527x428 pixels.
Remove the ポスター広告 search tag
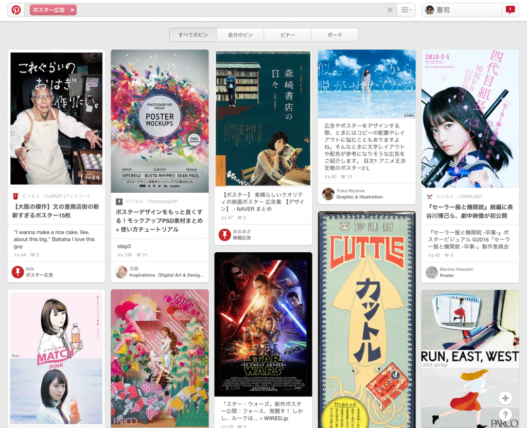[x=72, y=10]
